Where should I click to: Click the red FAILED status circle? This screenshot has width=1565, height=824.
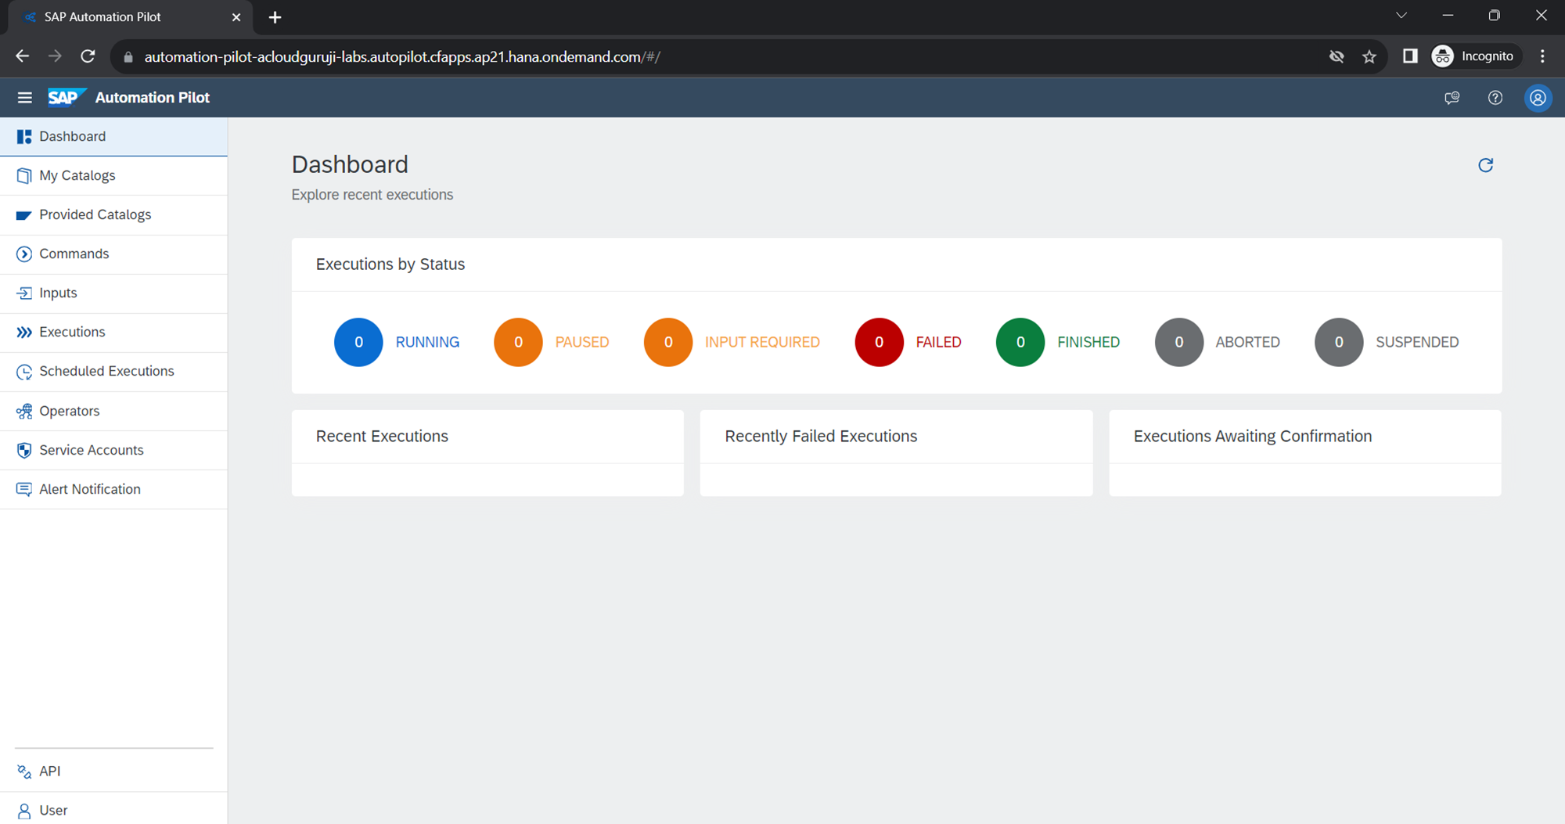point(879,342)
